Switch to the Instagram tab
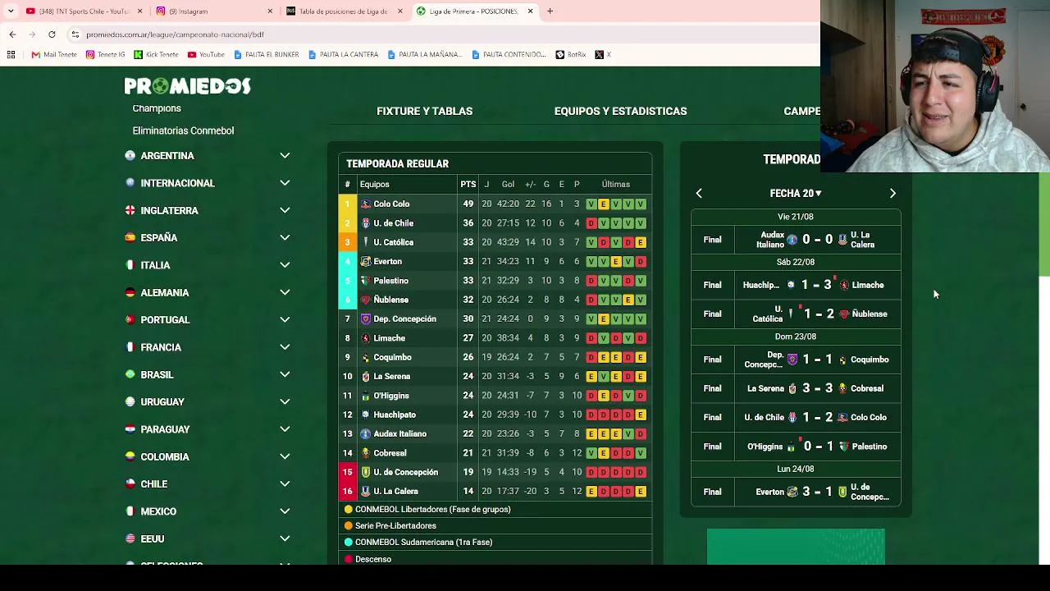 point(213,11)
